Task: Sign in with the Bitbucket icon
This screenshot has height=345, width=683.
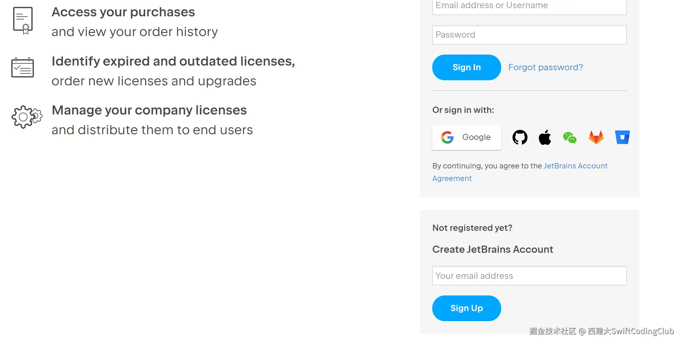Action: pos(622,137)
